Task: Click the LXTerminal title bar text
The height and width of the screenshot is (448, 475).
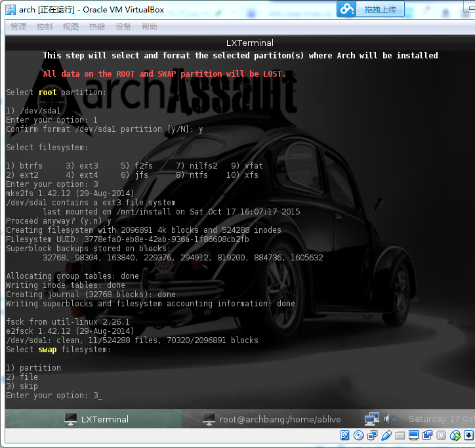Action: 249,43
